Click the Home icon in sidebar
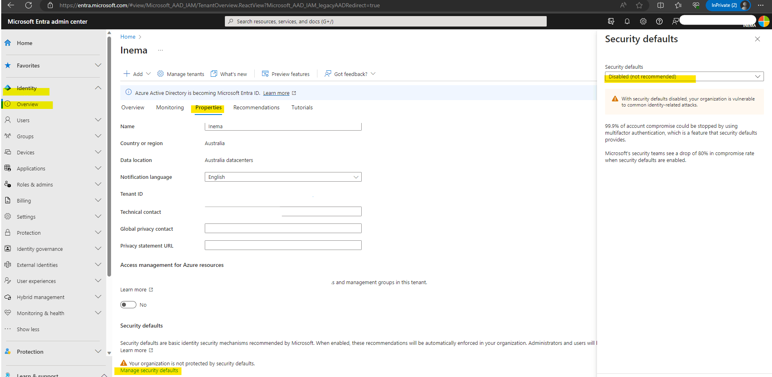772x377 pixels. [8, 43]
